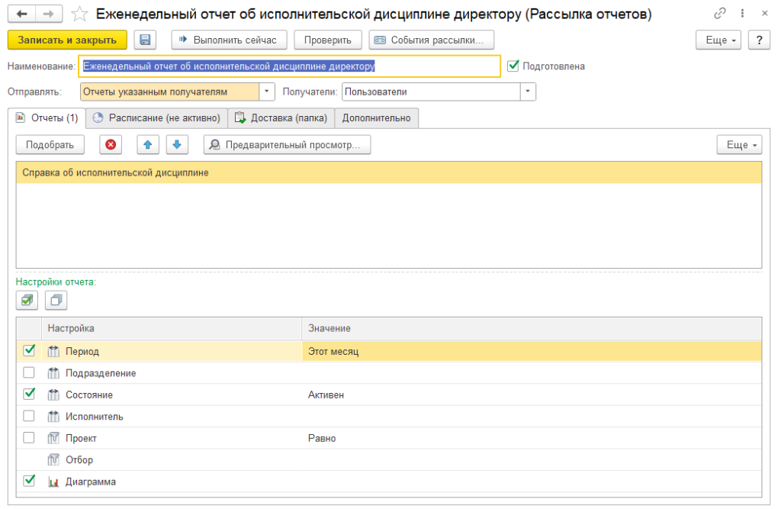781x509 pixels.
Task: Delete selected report with red cross icon
Action: (x=111, y=145)
